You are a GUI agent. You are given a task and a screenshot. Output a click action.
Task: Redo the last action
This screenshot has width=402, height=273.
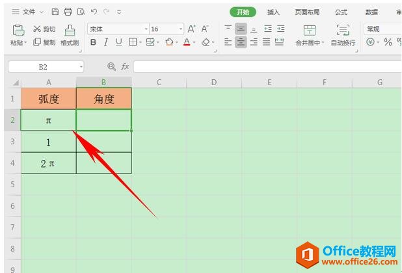[x=107, y=12]
